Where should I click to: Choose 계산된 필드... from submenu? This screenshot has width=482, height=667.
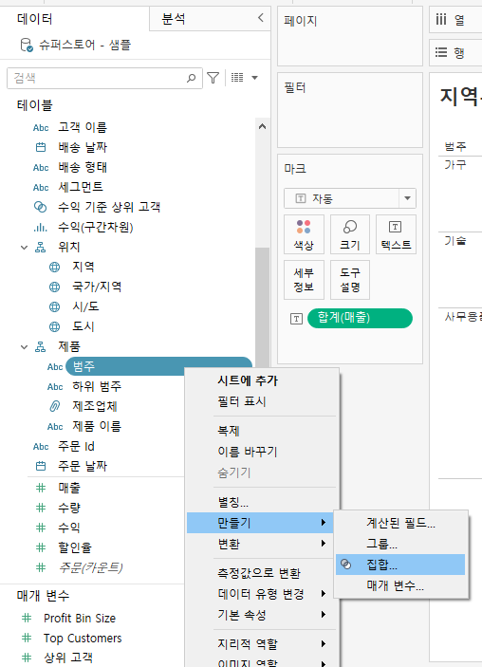coord(400,523)
